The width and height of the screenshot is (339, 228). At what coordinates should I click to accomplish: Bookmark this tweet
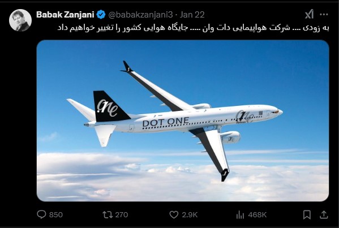pyautogui.click(x=307, y=214)
